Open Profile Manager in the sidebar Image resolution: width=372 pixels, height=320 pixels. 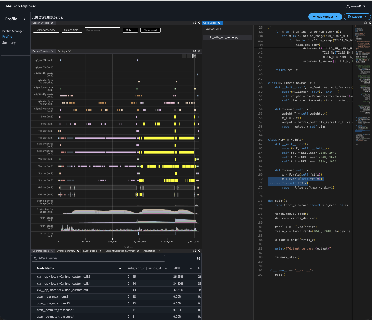(x=13, y=31)
